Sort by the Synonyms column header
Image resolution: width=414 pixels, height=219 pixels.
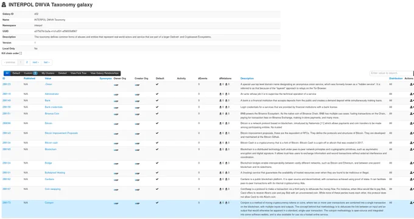pos(105,78)
